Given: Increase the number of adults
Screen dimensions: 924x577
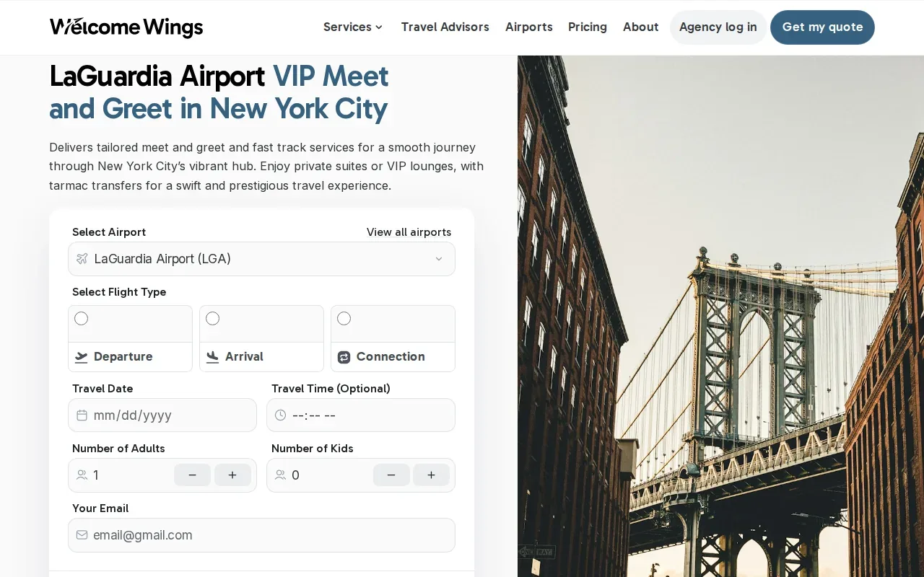Looking at the screenshot, I should click(232, 475).
